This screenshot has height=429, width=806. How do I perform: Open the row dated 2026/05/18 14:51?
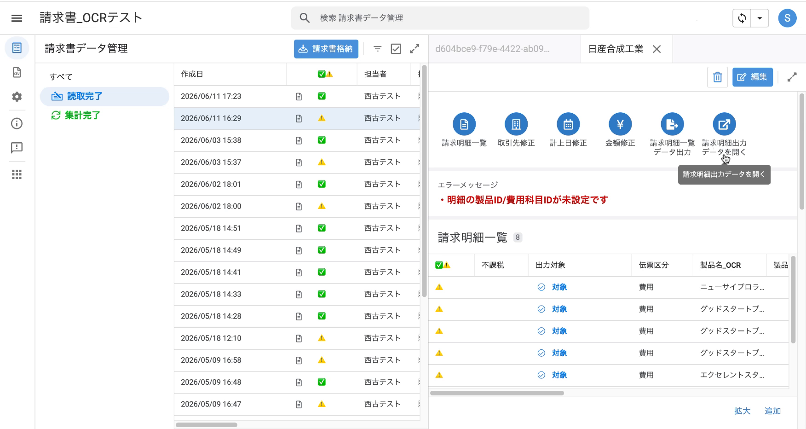pyautogui.click(x=297, y=228)
